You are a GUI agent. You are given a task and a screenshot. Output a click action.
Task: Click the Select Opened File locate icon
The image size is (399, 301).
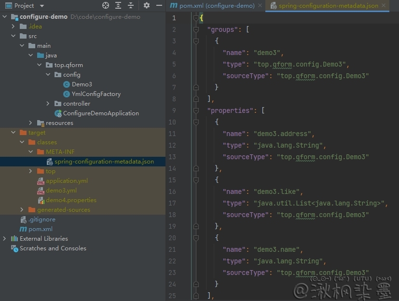coord(106,6)
